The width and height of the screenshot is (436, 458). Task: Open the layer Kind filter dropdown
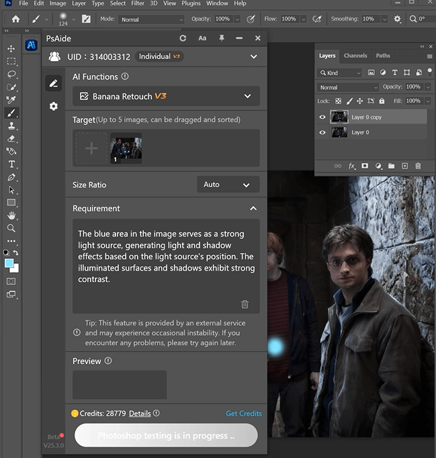point(339,73)
